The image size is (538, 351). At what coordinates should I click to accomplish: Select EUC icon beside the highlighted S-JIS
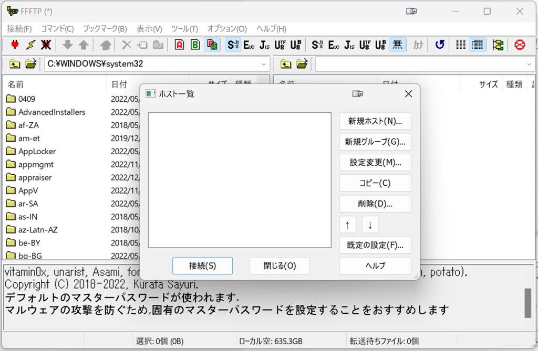click(x=249, y=45)
